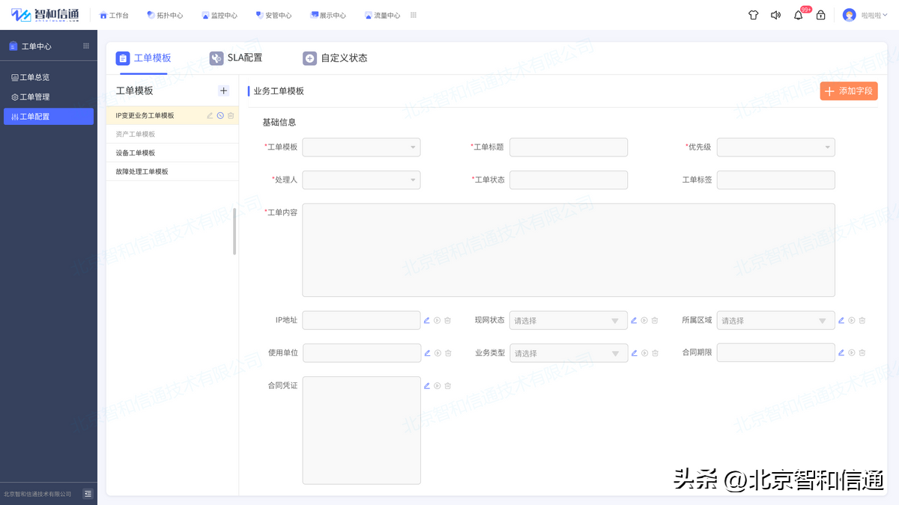Delete the IP变更业务工单模板 template
Screen dimensions: 899x505
point(231,115)
